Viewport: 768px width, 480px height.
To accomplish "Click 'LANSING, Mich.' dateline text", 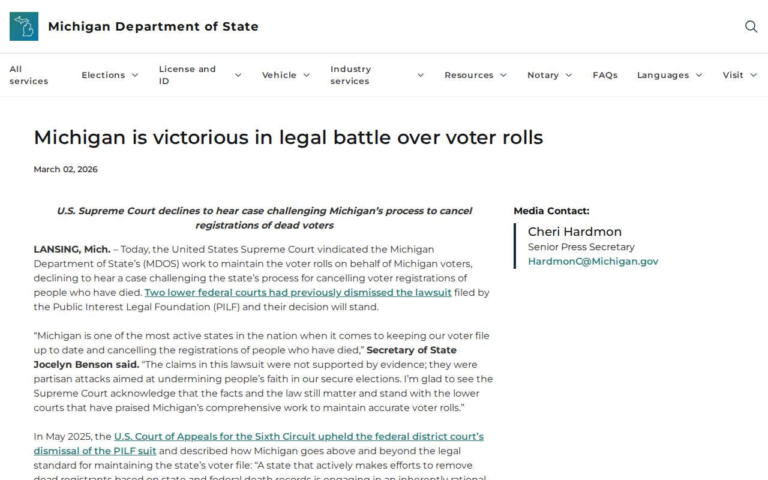I will point(72,250).
